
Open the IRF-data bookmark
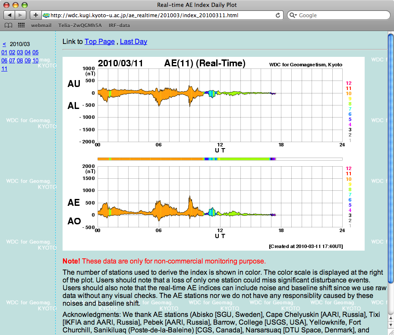tap(119, 25)
